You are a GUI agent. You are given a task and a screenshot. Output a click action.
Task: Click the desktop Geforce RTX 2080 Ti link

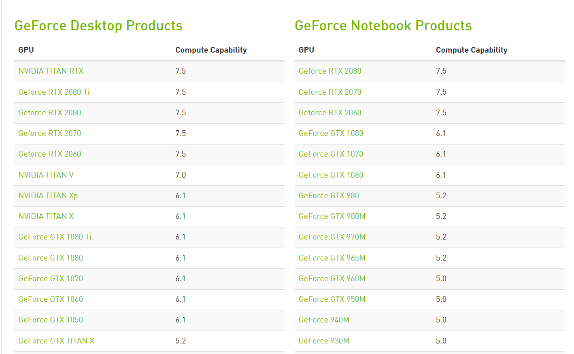[54, 92]
